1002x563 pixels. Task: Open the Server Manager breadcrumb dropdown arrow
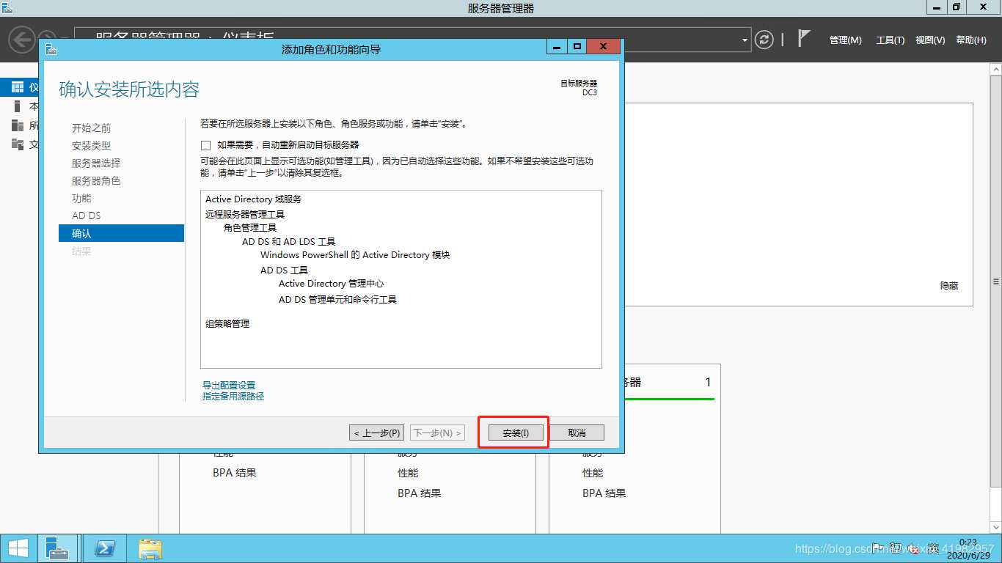click(x=745, y=40)
